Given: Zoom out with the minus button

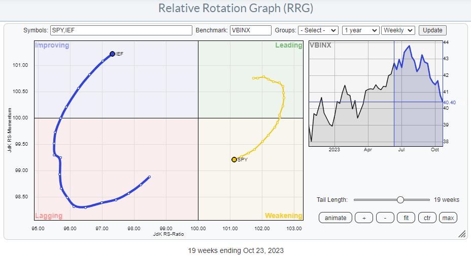Looking at the screenshot, I should (x=385, y=218).
